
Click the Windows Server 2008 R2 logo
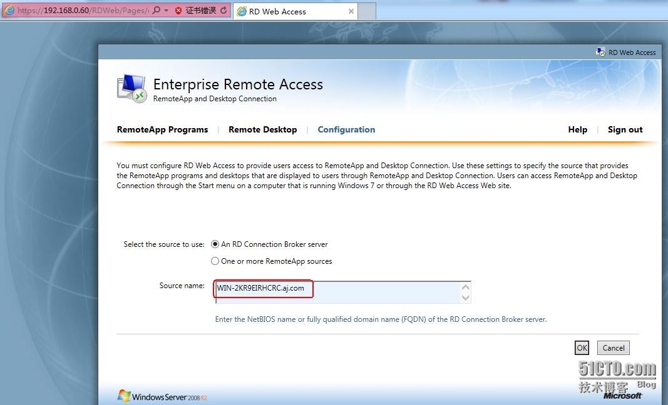[162, 396]
